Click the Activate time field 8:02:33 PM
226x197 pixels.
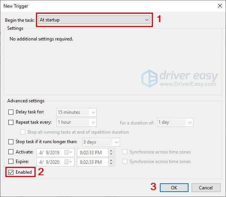(x=93, y=153)
